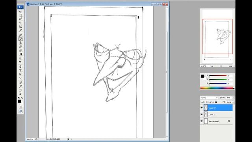
Task: Click default/swap colors icons in toolbox
Action: tap(20, 98)
